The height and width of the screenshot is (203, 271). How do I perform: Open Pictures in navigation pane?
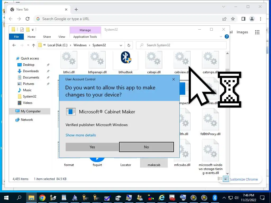(29, 84)
